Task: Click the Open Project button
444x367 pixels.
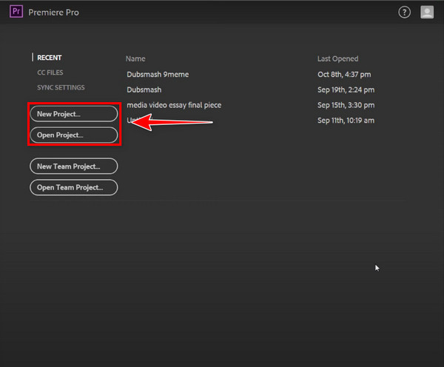Action: click(73, 135)
